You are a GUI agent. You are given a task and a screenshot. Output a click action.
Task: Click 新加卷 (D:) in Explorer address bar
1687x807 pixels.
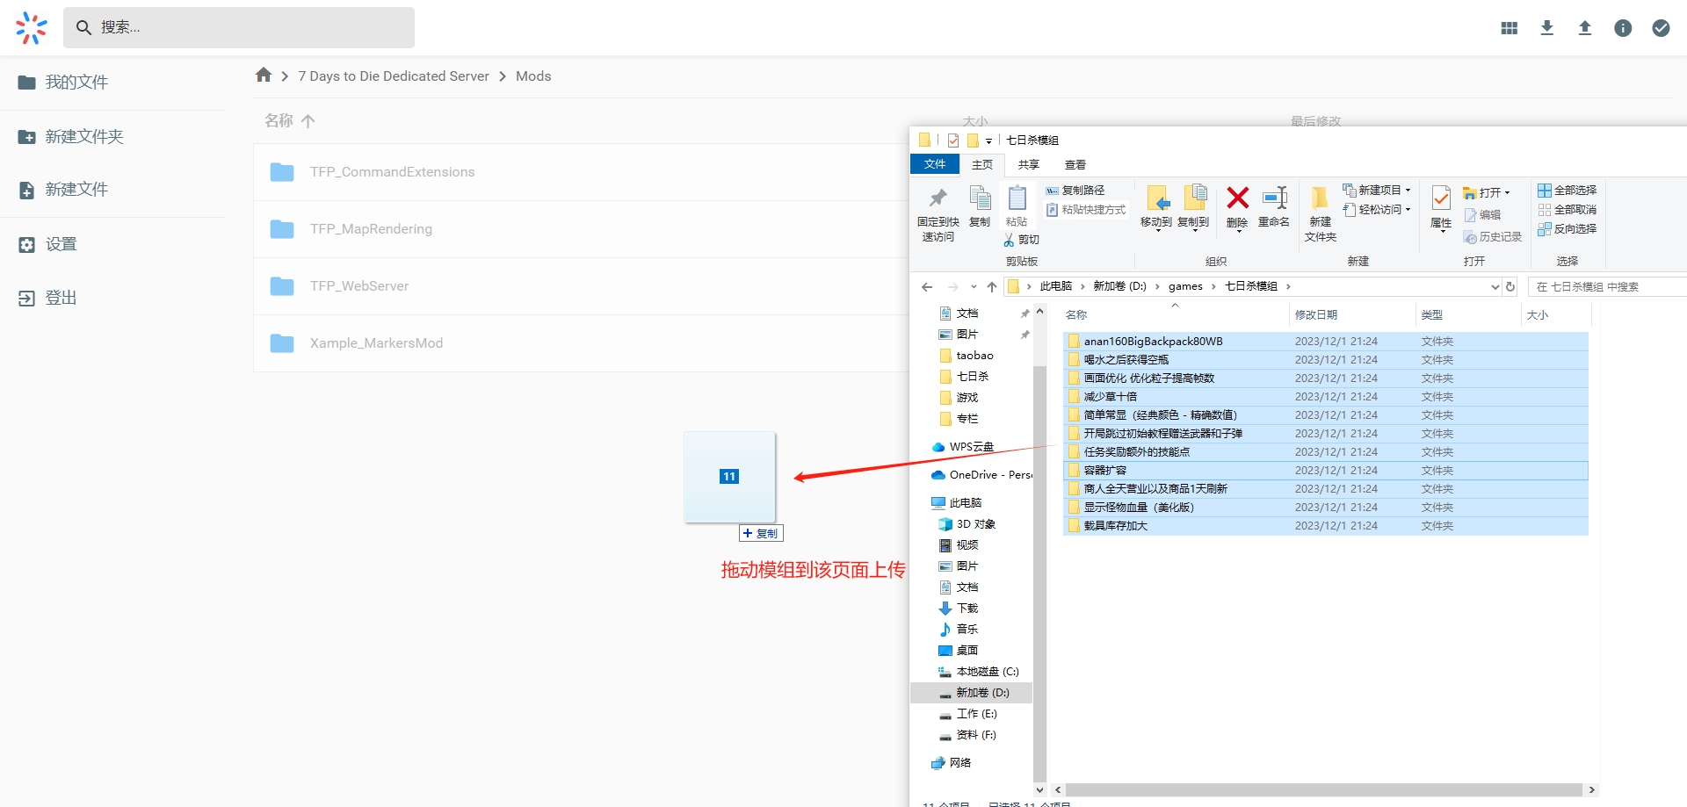[x=1119, y=286]
